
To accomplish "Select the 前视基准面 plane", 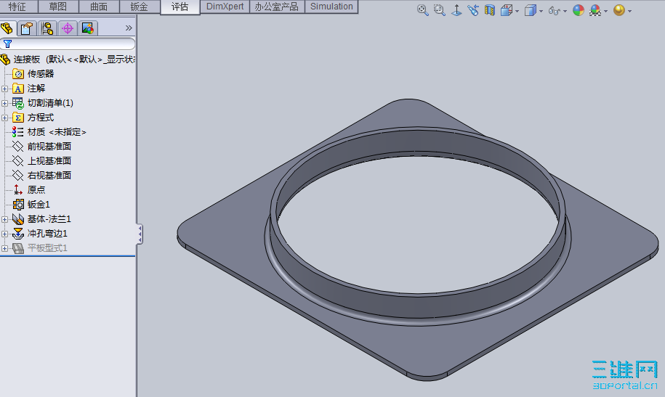I will (49, 147).
